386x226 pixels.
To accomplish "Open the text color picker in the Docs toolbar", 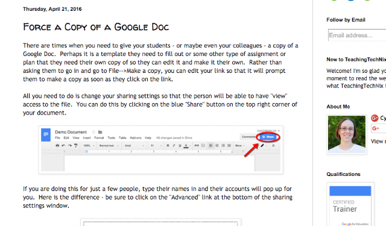I will (x=186, y=146).
